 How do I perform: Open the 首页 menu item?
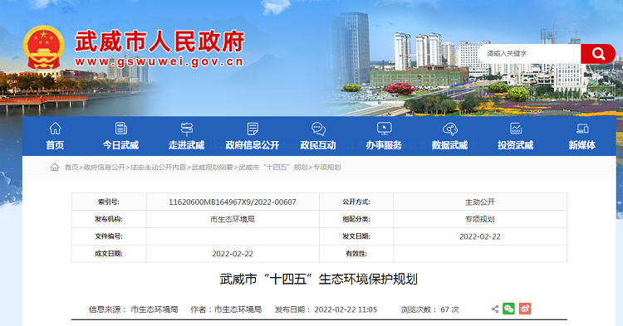click(55, 145)
